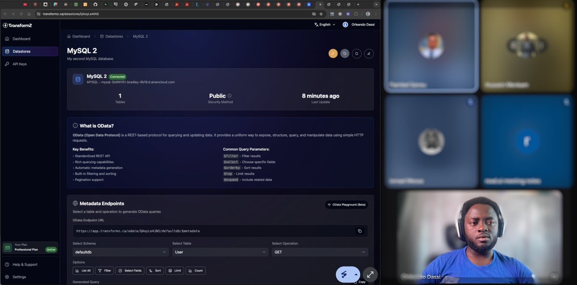Open the edit pen icon for MySQL 2
Viewport: 577px width, 285px height.
coord(369,53)
